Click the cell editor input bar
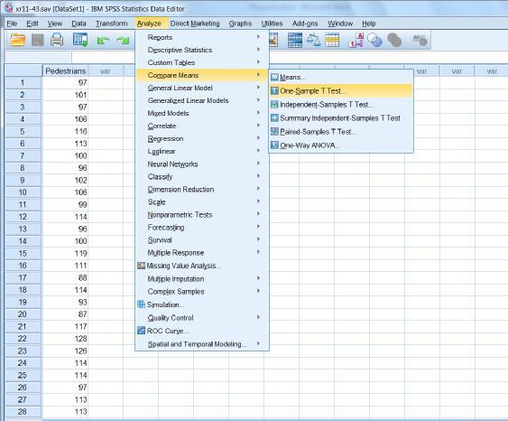 click(x=290, y=56)
